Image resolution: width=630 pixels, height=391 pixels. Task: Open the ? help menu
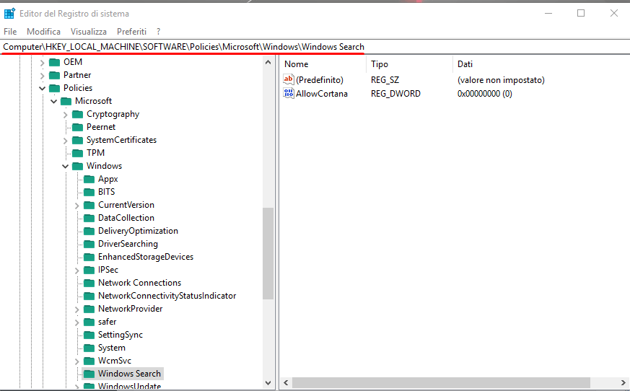click(158, 31)
